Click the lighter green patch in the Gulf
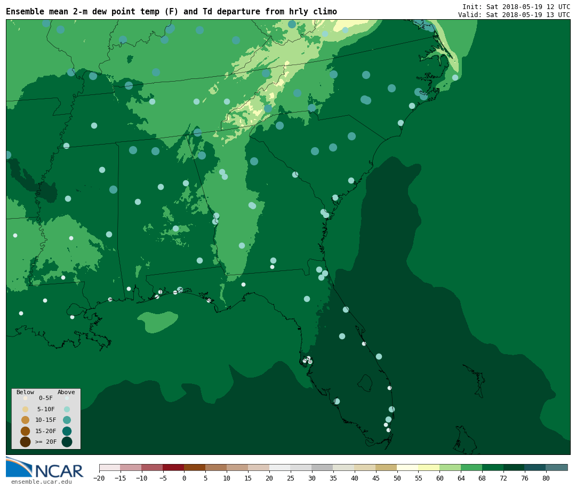576x488 pixels. click(x=158, y=322)
